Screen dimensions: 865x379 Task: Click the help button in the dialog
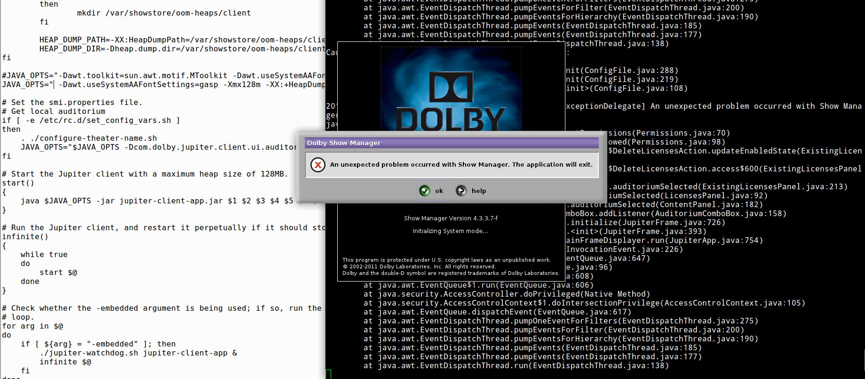pos(471,191)
